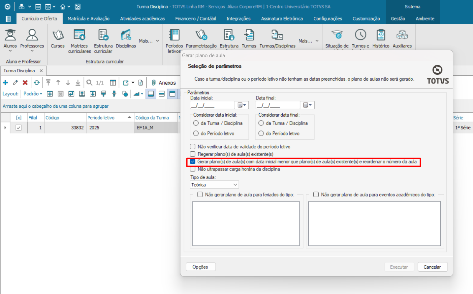Viewport: 473px width, 294px height.
Task: Open the Assinatura Eletrônica tab
Action: tap(282, 19)
